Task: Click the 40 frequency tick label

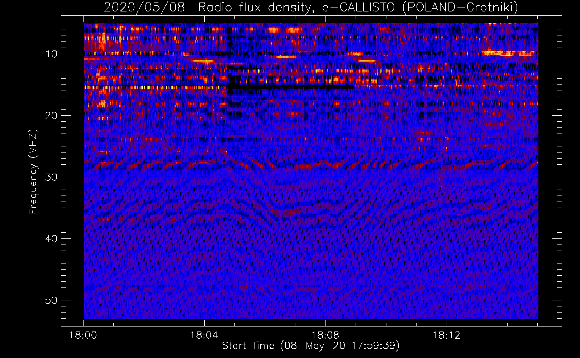Action: coord(51,239)
